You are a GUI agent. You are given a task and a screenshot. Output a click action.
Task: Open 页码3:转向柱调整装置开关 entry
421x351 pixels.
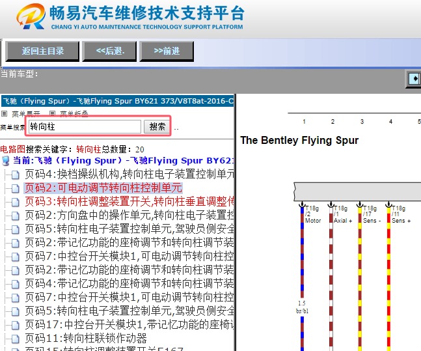tap(129, 202)
